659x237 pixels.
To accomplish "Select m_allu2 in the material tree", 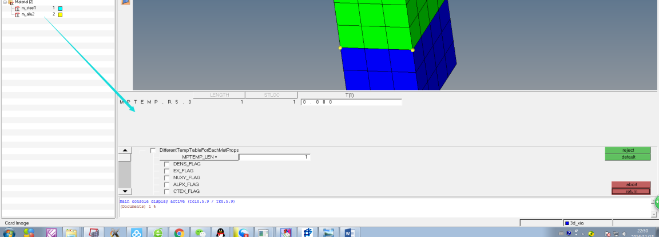I will tap(28, 14).
